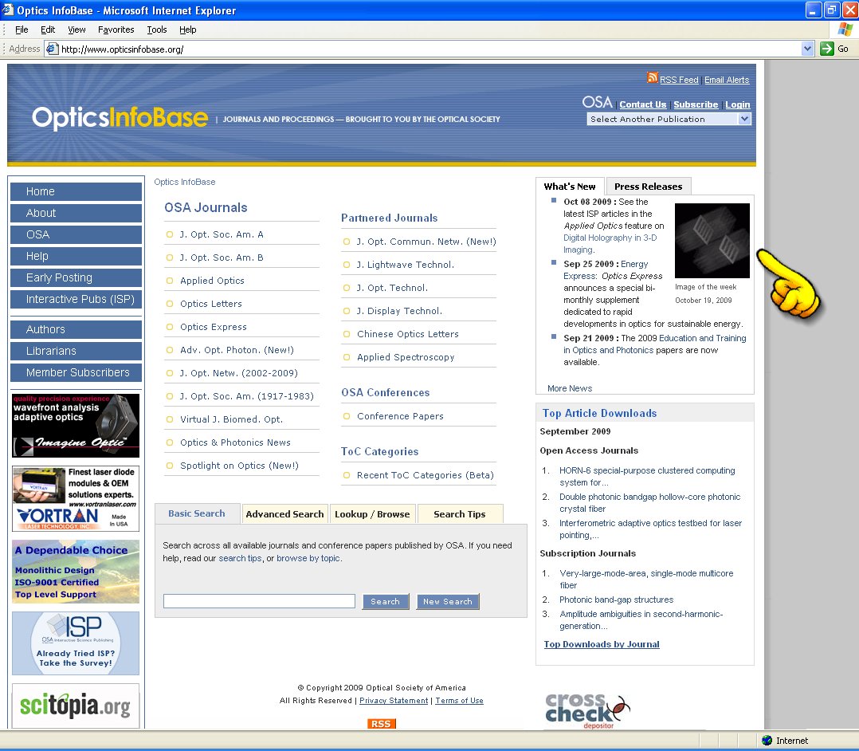Open the Favorites menu
Viewport: 859px width, 751px height.
(116, 29)
